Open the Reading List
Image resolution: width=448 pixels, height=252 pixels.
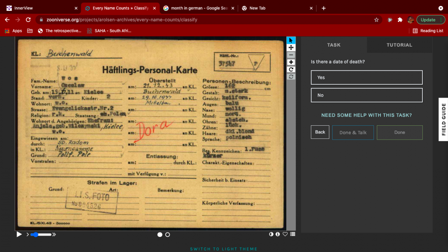(x=428, y=31)
